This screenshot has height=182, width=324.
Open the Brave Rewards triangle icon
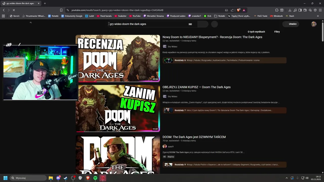[244, 10]
